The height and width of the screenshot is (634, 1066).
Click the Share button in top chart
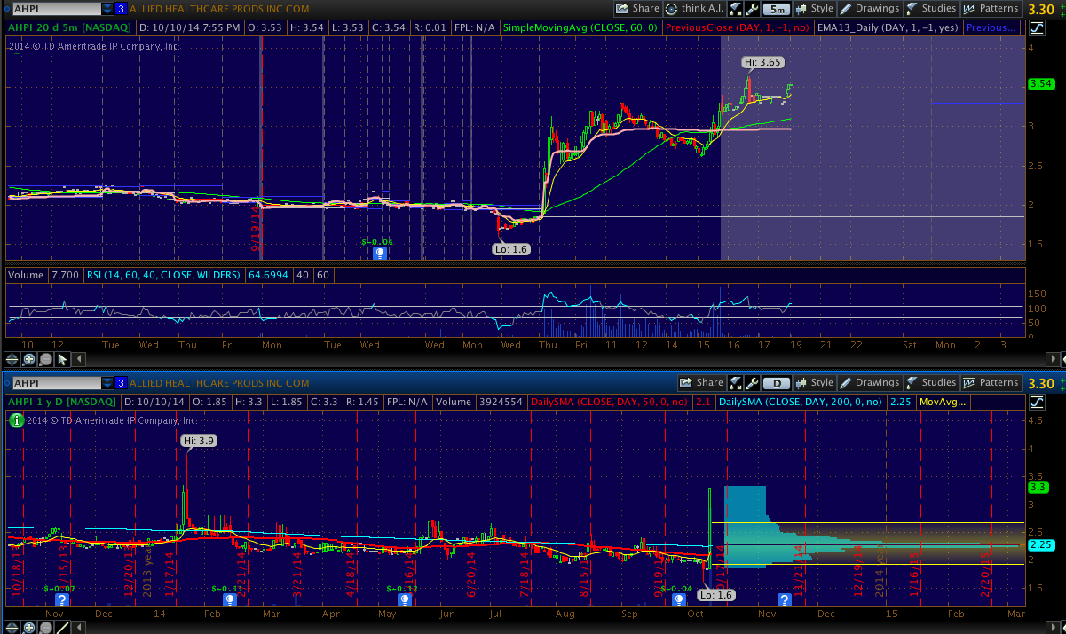(637, 9)
